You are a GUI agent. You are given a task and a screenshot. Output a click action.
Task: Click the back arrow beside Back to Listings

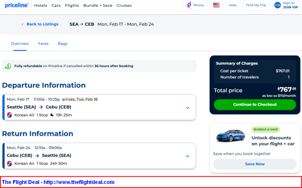(23, 24)
